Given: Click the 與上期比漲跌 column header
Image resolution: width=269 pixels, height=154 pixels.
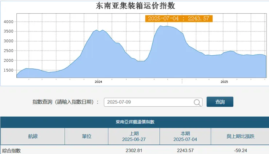Looking at the screenshot, I should [240, 136].
